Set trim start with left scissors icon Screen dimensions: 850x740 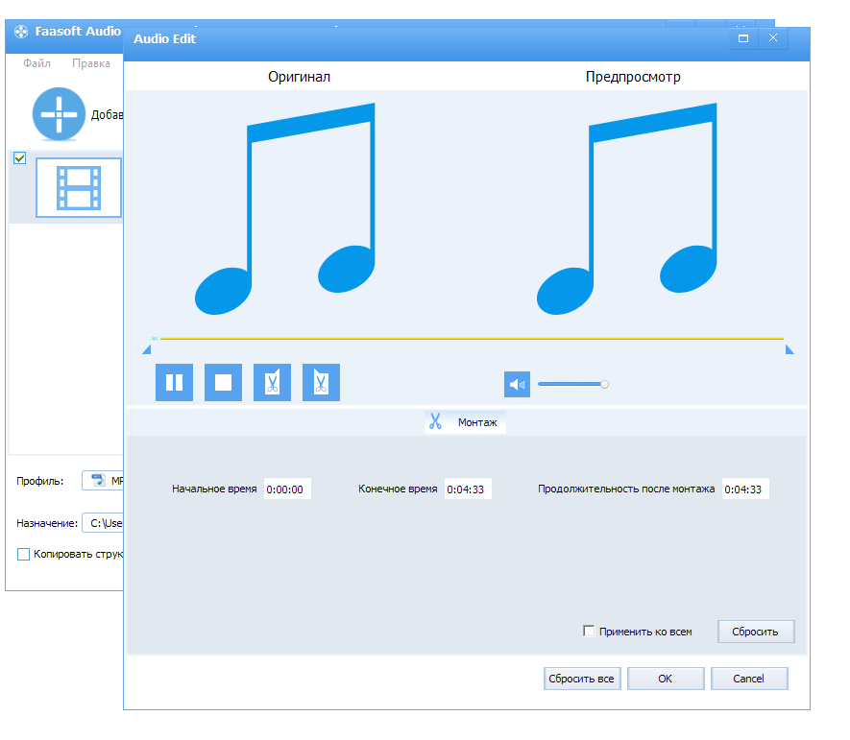point(272,382)
